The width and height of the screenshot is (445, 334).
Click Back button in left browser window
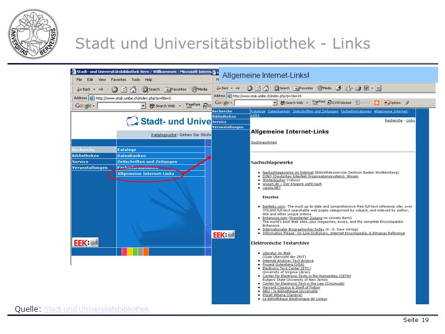(83, 89)
